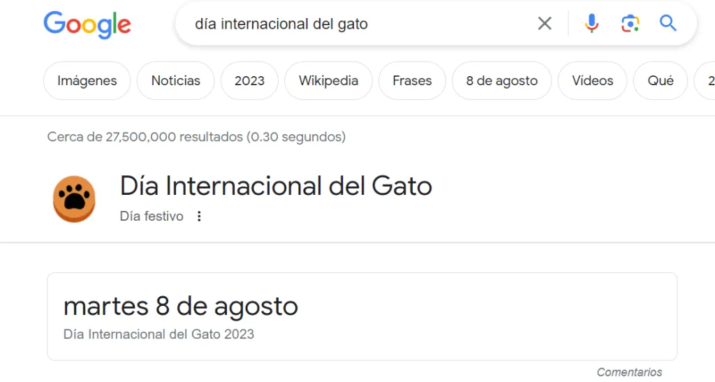Select the Wikipedia filter chip
Viewport: 715px width, 382px height.
(x=328, y=81)
